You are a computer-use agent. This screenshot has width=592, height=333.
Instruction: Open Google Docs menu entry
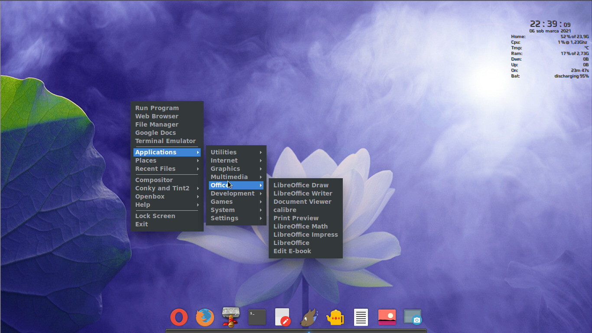(167, 133)
